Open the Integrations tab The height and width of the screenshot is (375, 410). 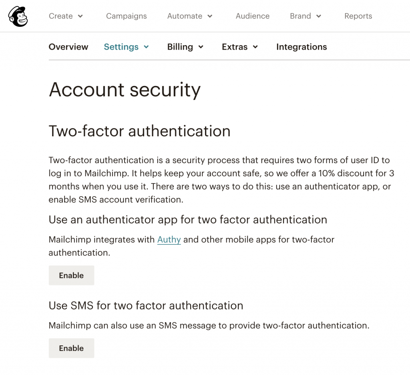click(301, 47)
